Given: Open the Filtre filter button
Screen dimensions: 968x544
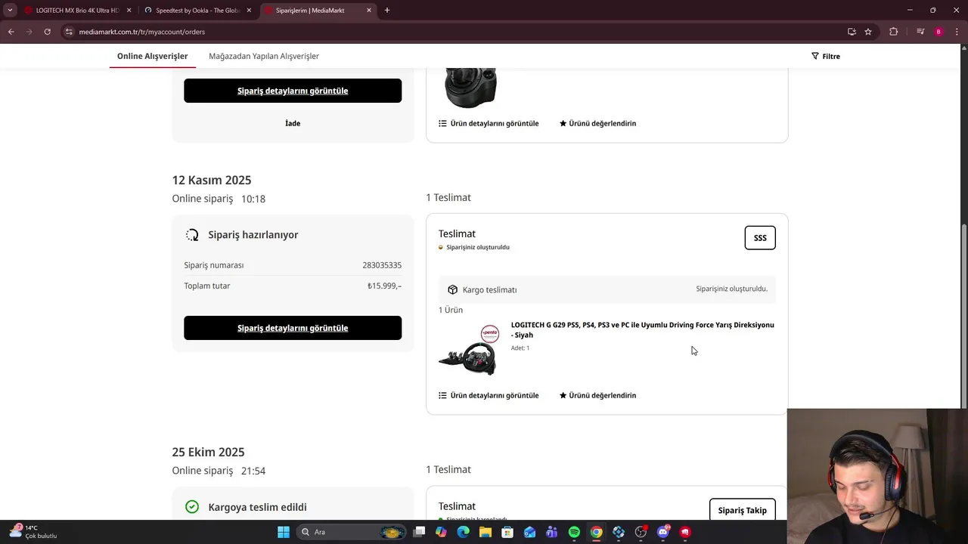Looking at the screenshot, I should 826,56.
